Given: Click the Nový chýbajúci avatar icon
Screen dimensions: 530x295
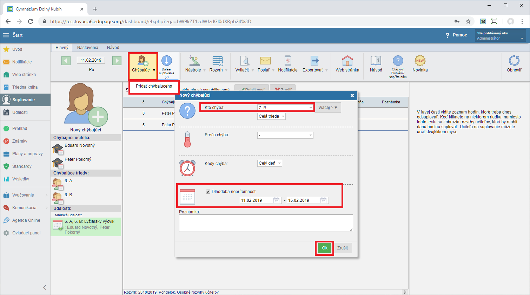Looking at the screenshot, I should click(86, 105).
